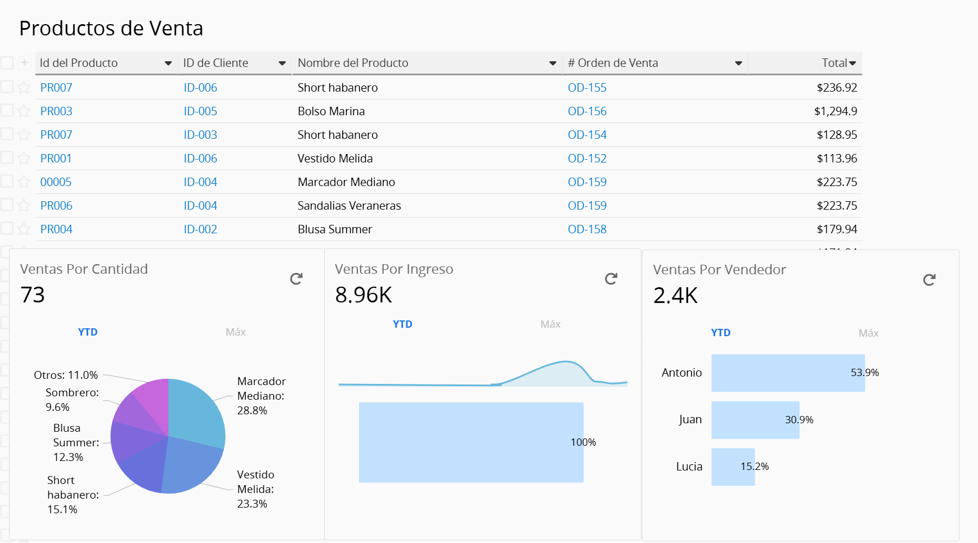The image size is (978, 543).
Task: Select Máx tab in Ventas Por Vendedor
Action: pos(869,333)
